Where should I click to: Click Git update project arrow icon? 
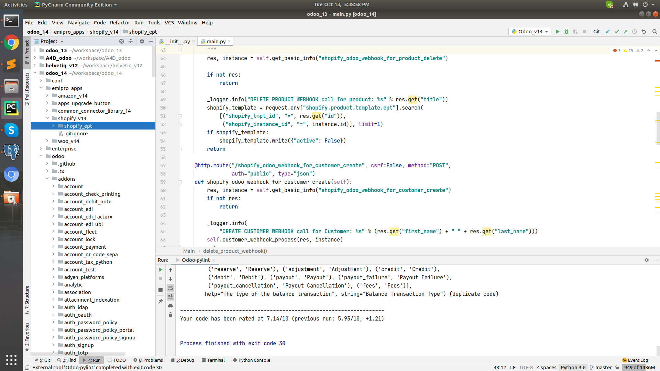point(608,32)
